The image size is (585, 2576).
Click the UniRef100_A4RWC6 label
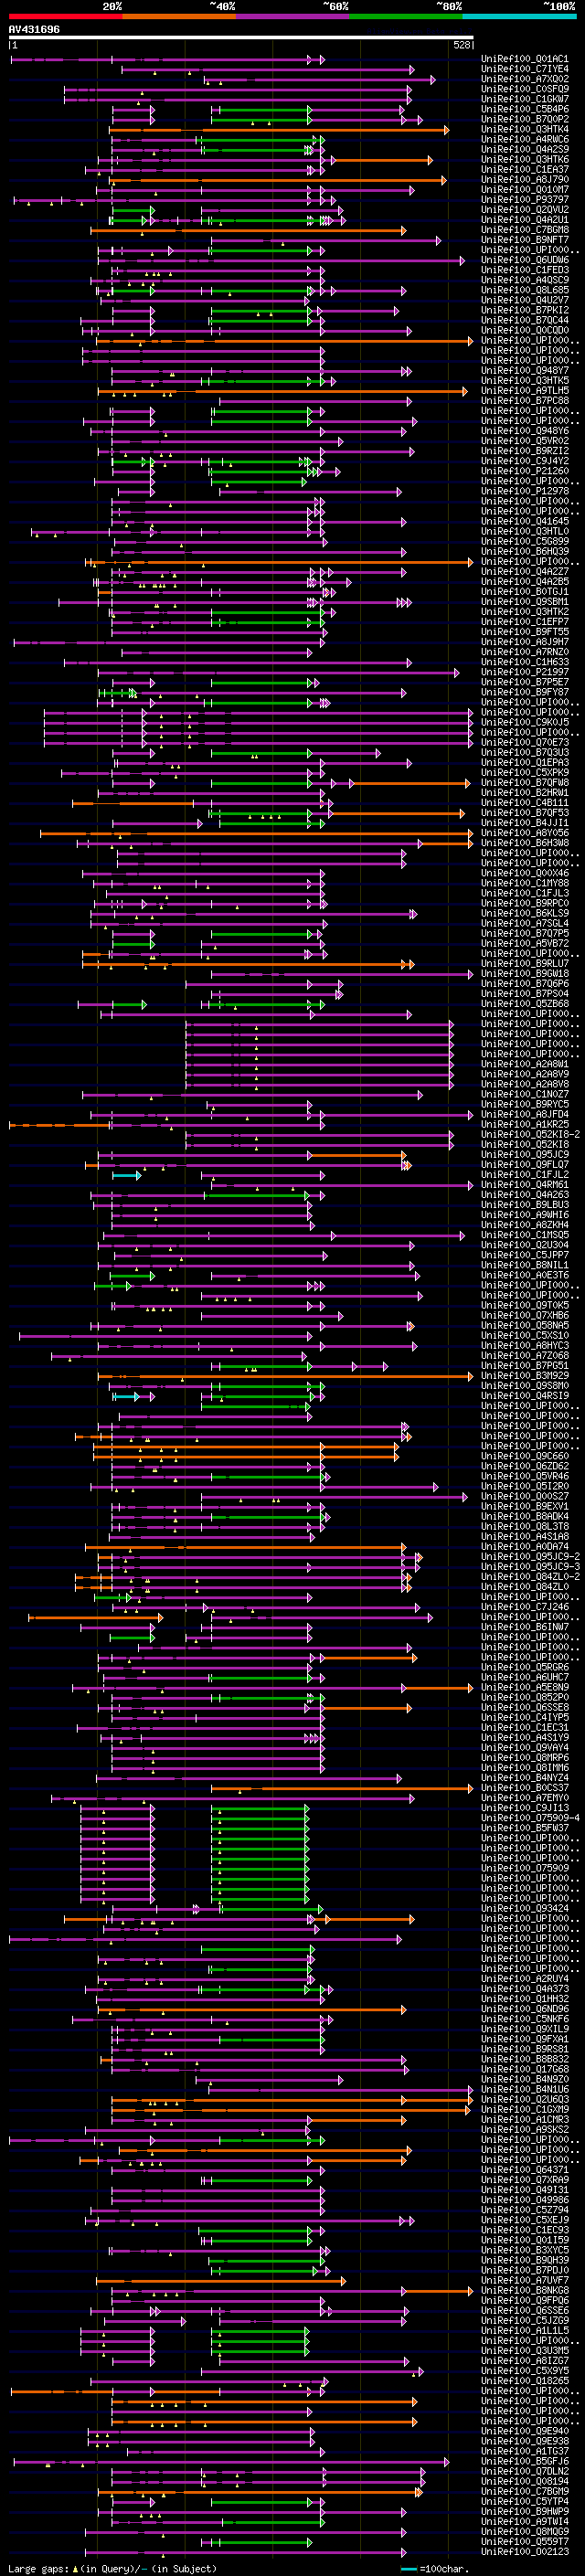click(x=524, y=139)
